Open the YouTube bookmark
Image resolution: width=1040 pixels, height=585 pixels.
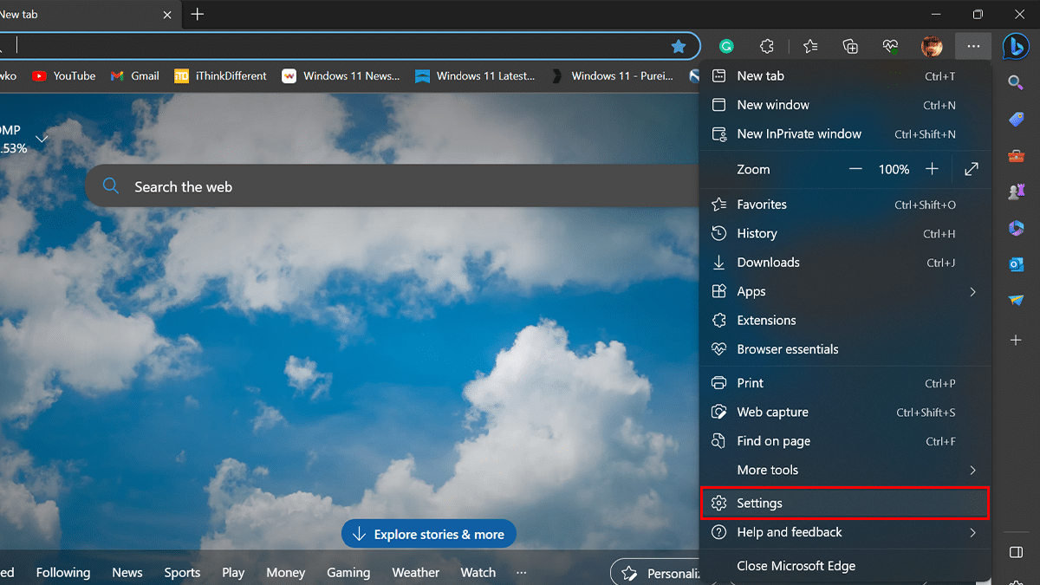(x=64, y=76)
